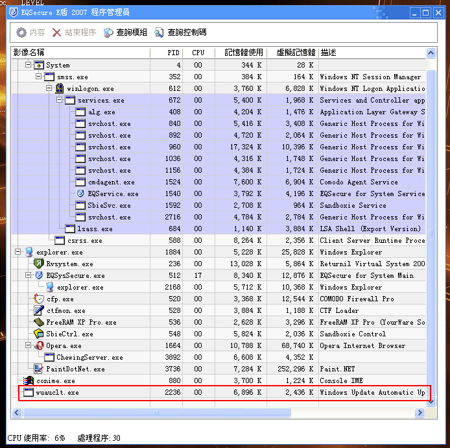Click the EQSysSecure.exe icon

pos(39,275)
